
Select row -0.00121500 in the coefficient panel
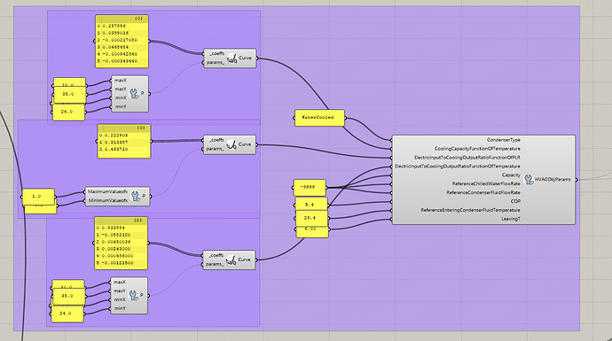[121, 263]
